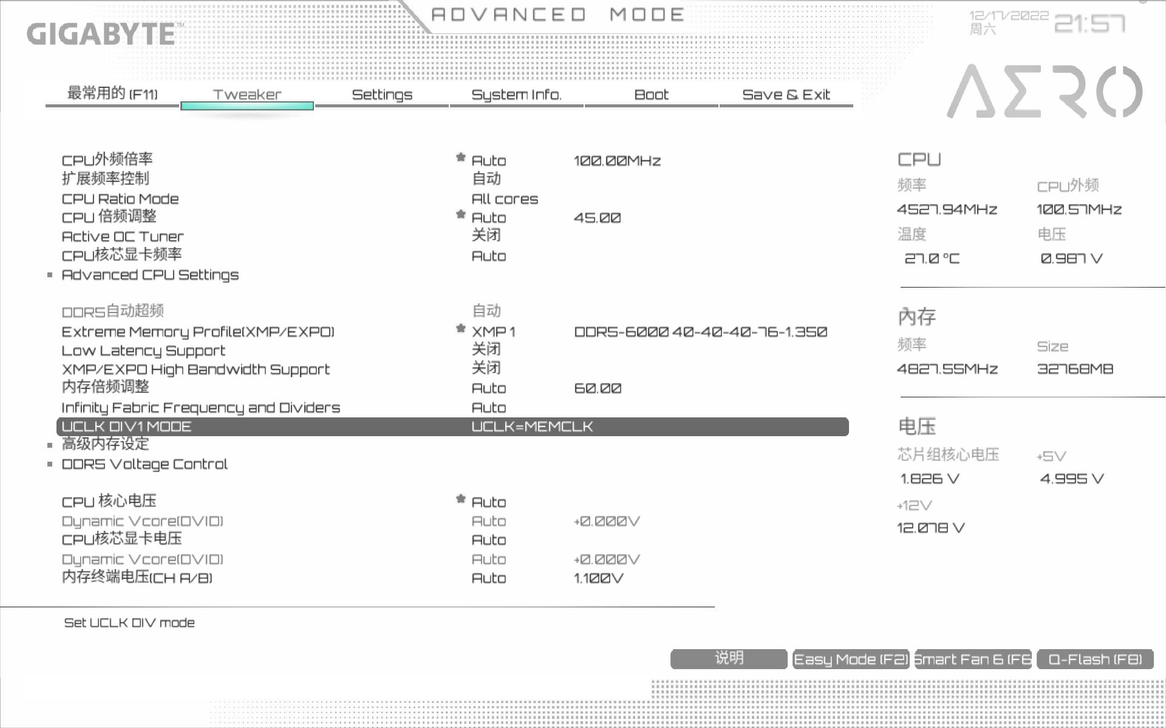The image size is (1166, 728).
Task: Click star icon next to CPU 核心电压
Action: 460,499
